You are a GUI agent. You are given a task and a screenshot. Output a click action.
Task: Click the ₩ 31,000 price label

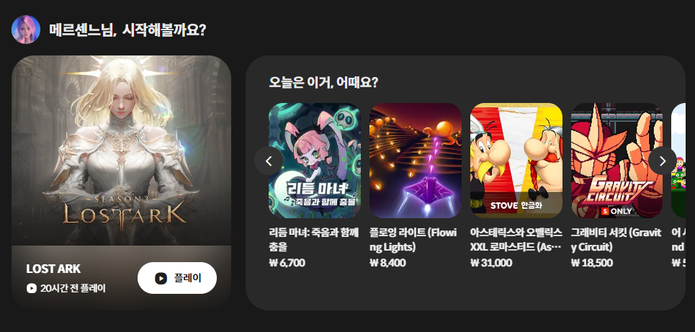pyautogui.click(x=491, y=263)
